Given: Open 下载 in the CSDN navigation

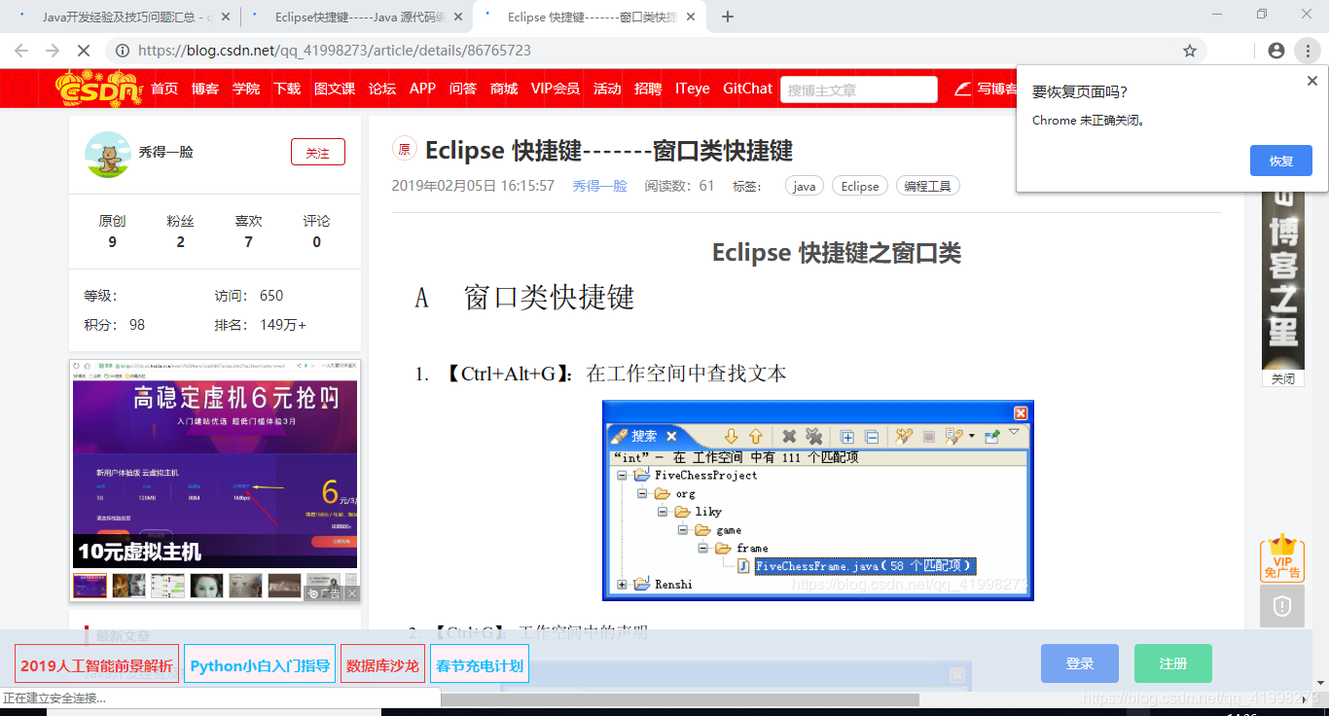Looking at the screenshot, I should tap(287, 89).
